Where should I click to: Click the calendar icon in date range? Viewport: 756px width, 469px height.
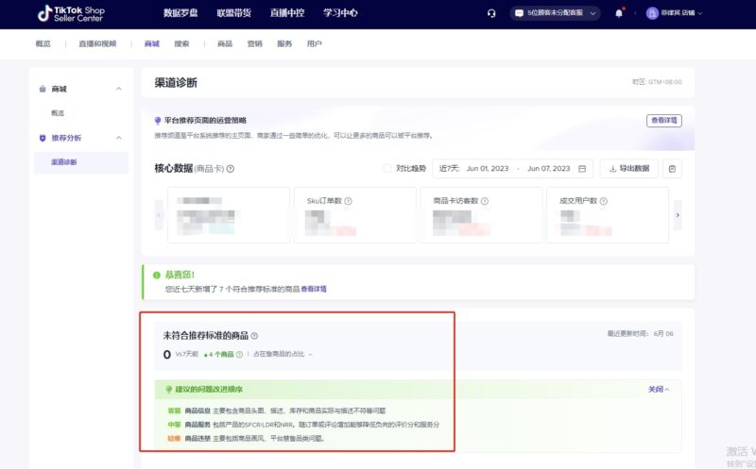coord(582,169)
